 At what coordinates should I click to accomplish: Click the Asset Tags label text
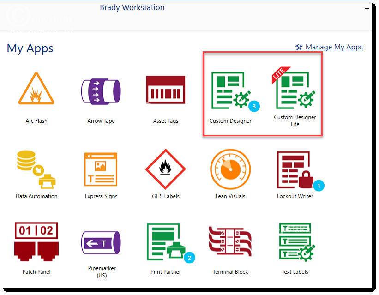point(166,121)
